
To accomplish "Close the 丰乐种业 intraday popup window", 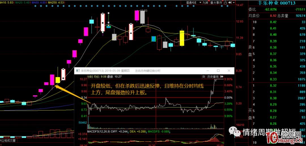I will pos(229,71).
